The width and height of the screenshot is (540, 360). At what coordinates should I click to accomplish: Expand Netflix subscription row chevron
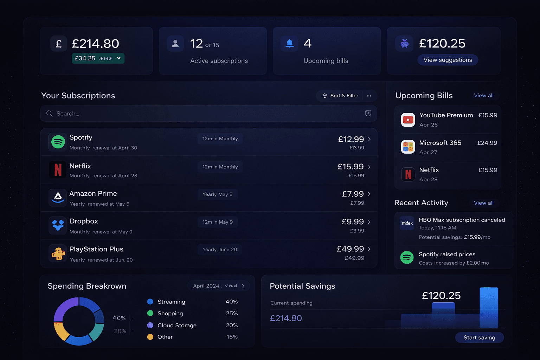(369, 167)
